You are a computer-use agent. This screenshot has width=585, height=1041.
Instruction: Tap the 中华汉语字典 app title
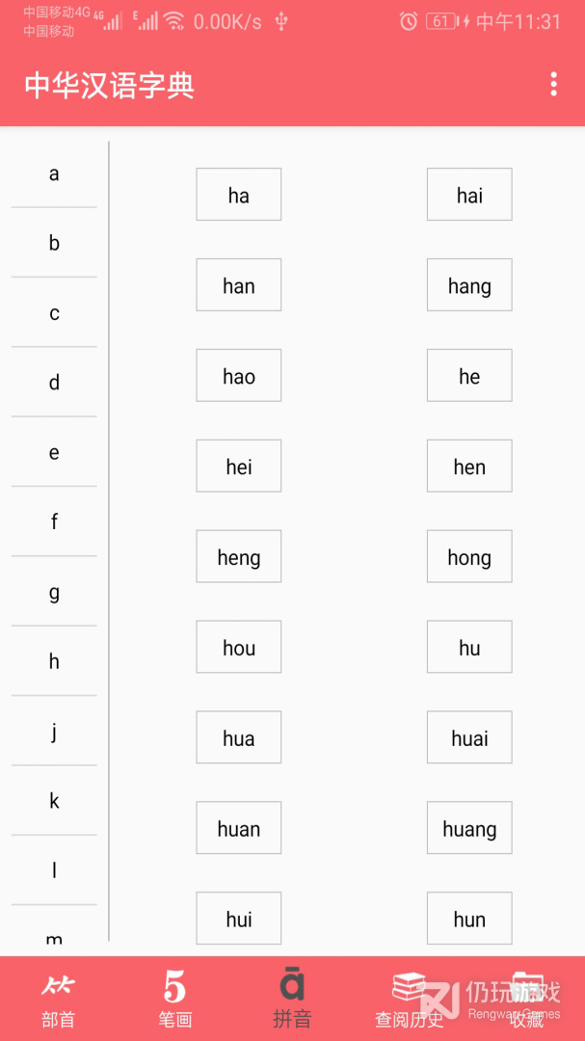pyautogui.click(x=110, y=86)
